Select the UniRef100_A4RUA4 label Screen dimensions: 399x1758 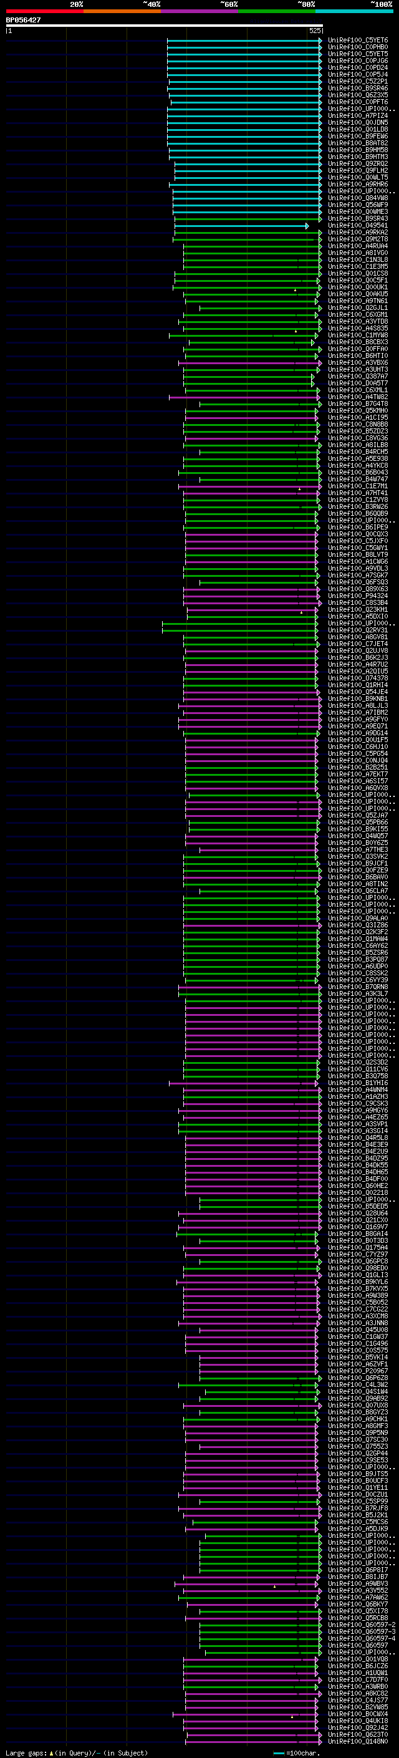click(x=358, y=246)
